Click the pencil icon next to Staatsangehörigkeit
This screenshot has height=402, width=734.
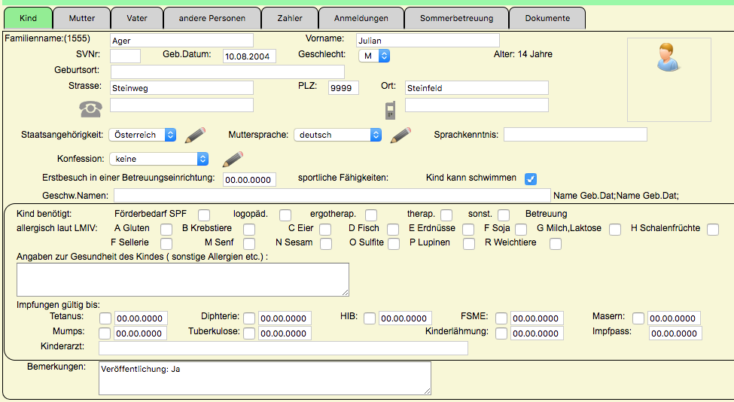point(195,136)
